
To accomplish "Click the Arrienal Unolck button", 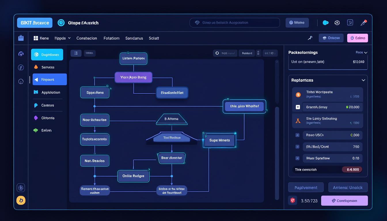I will pos(348,187).
